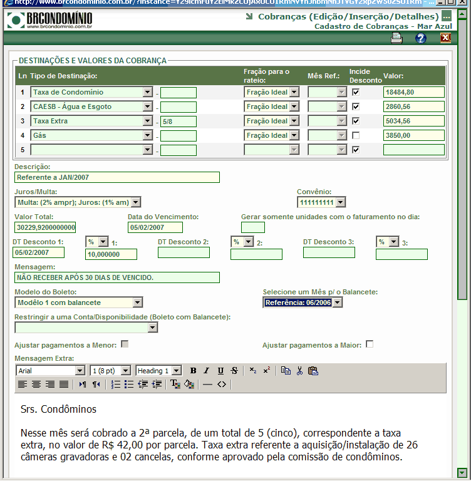
Task: Open the Referência 06/2006 balancete month dropdown
Action: click(338, 303)
